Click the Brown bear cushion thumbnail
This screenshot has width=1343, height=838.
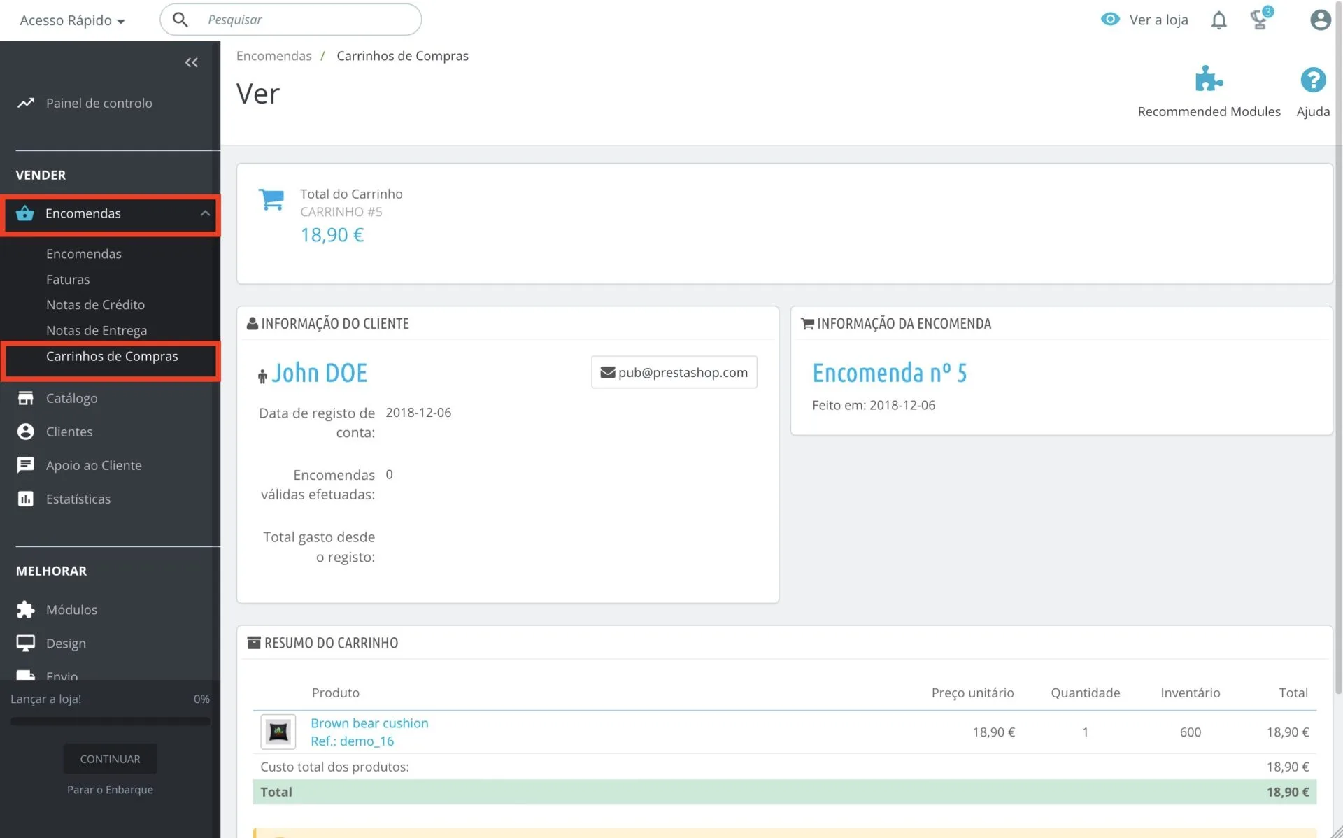click(278, 732)
